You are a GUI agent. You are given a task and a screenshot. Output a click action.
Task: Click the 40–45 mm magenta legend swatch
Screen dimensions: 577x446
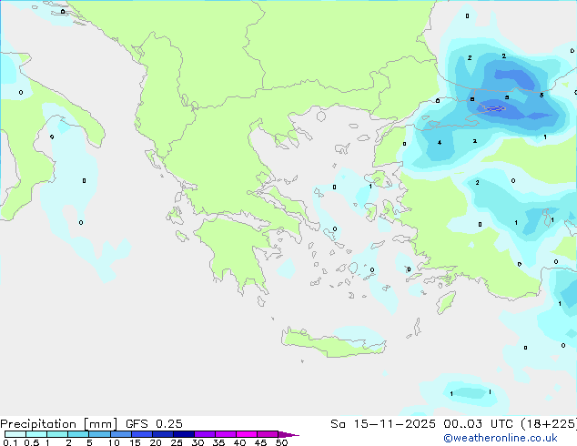tap(247, 434)
